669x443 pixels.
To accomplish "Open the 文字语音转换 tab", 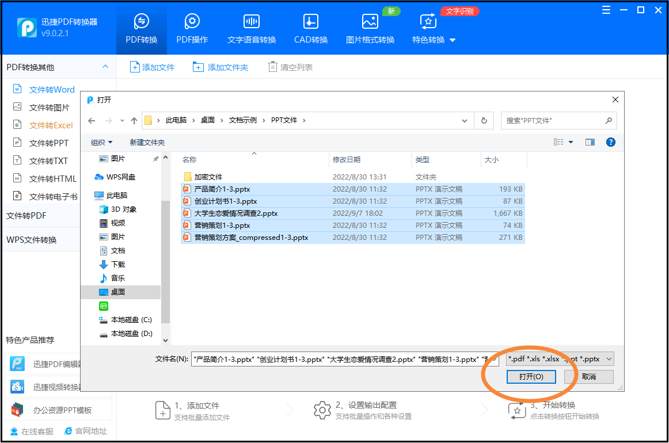I will 251,29.
